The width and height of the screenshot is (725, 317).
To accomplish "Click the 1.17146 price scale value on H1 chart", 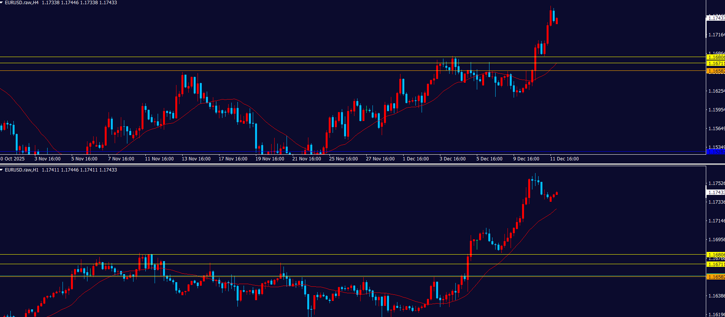I will tap(716, 221).
